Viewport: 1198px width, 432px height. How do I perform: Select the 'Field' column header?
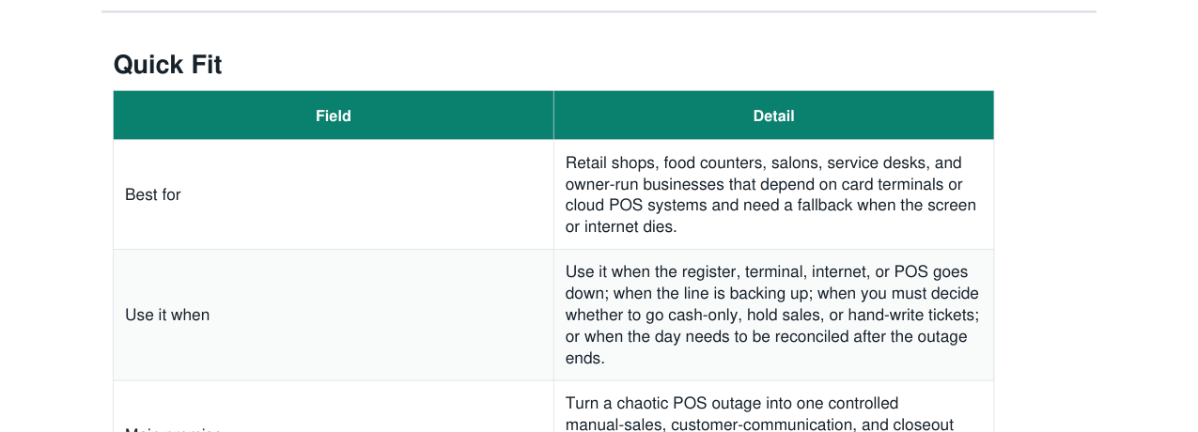point(334,116)
